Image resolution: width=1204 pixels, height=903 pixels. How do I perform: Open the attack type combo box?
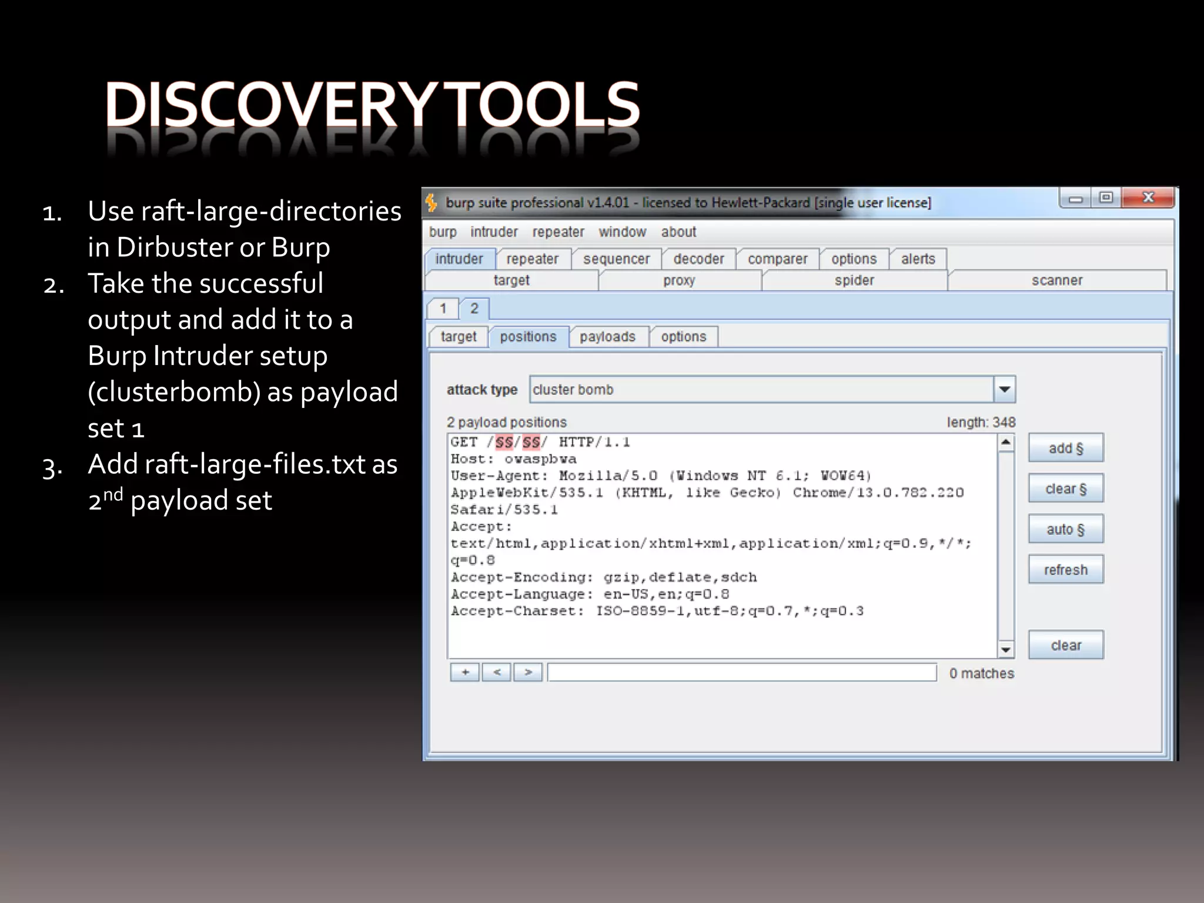tap(772, 389)
